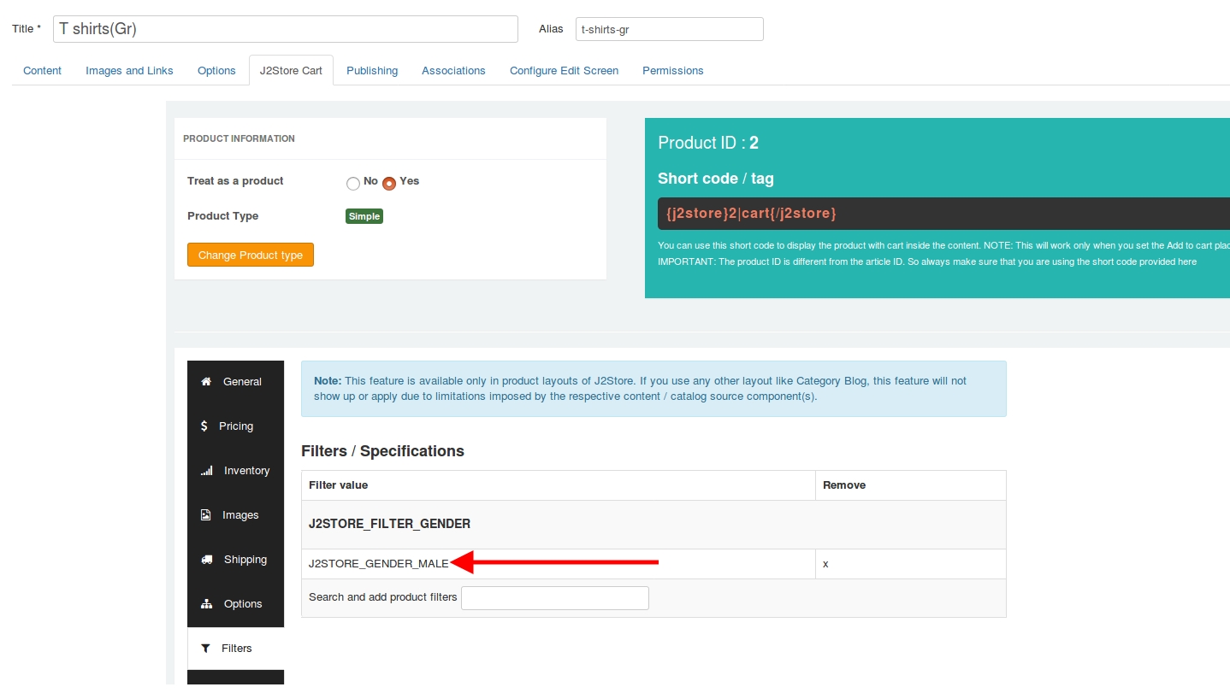Click the funnel icon beside Filters
Image resolution: width=1230 pixels, height=693 pixels.
(206, 649)
